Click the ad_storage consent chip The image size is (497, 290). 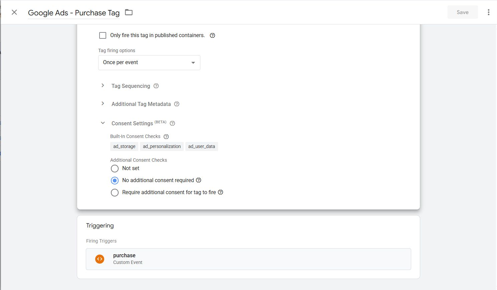pyautogui.click(x=124, y=146)
